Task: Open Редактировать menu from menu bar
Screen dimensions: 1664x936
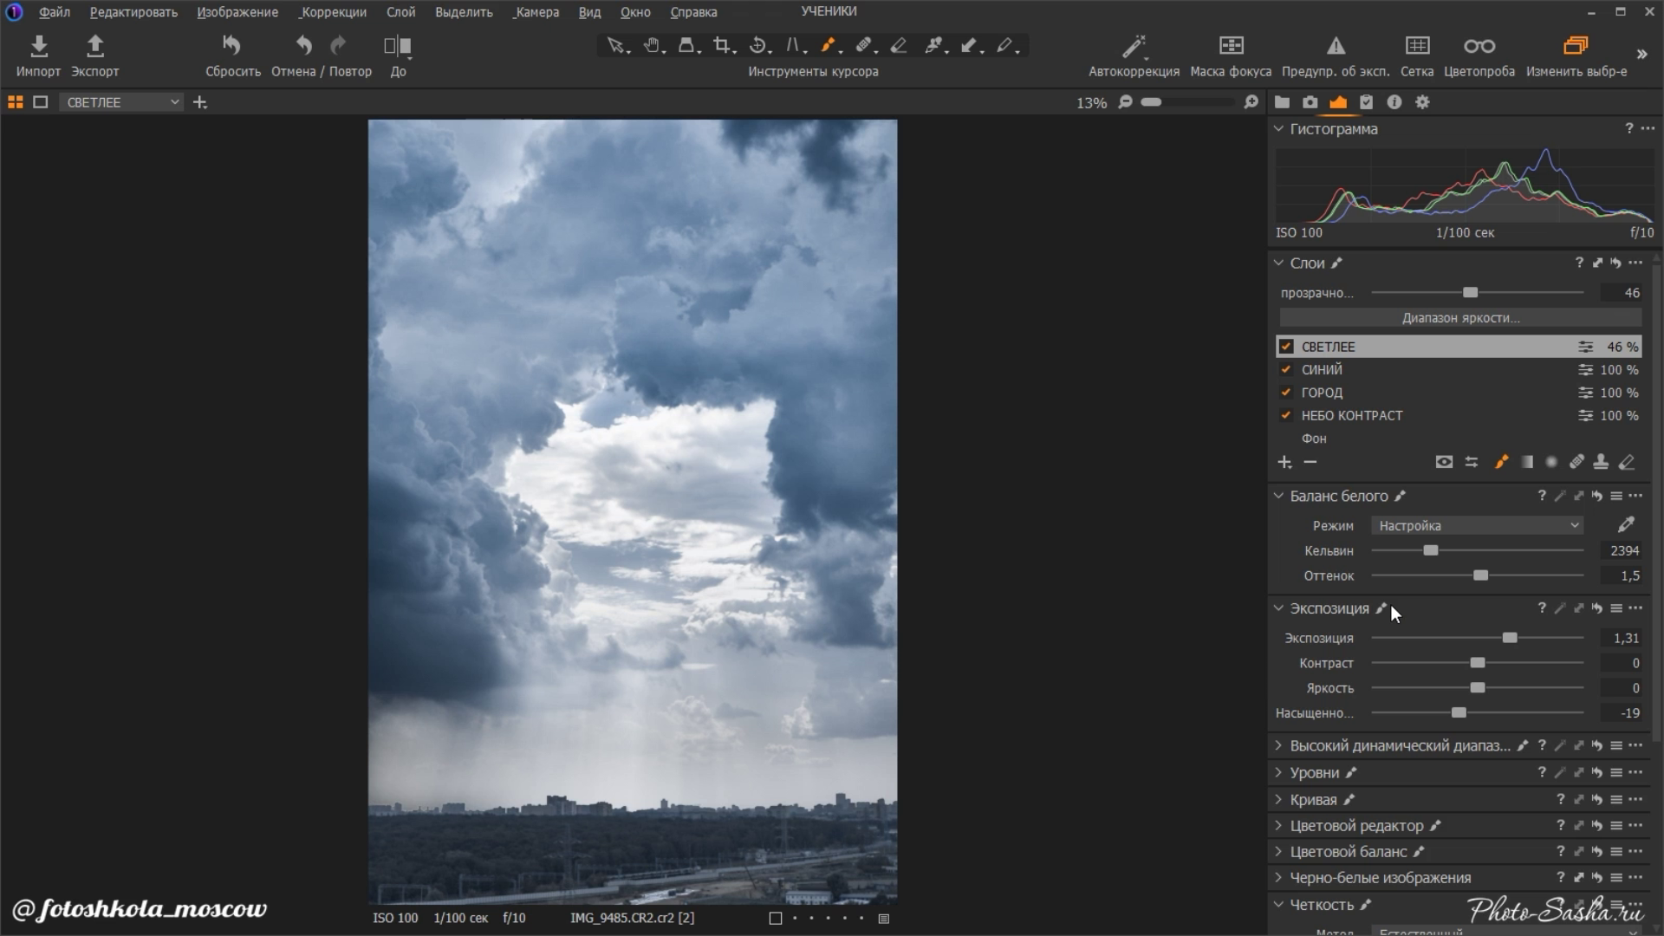Action: [x=133, y=11]
